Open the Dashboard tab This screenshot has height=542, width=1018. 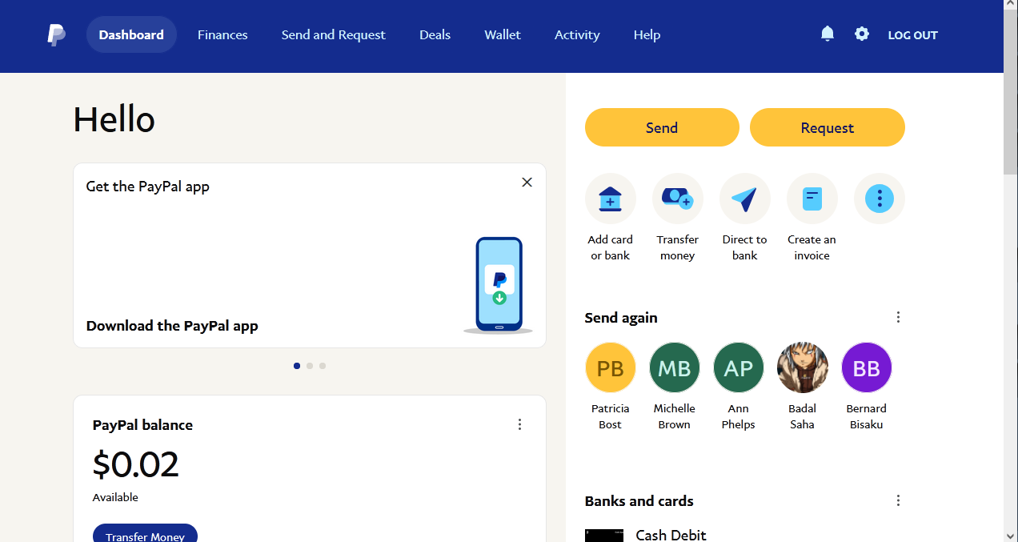[x=131, y=34]
